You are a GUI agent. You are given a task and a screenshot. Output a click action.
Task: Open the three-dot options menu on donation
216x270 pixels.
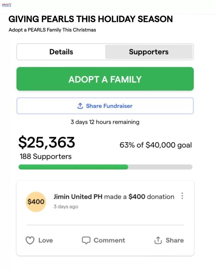tap(182, 196)
